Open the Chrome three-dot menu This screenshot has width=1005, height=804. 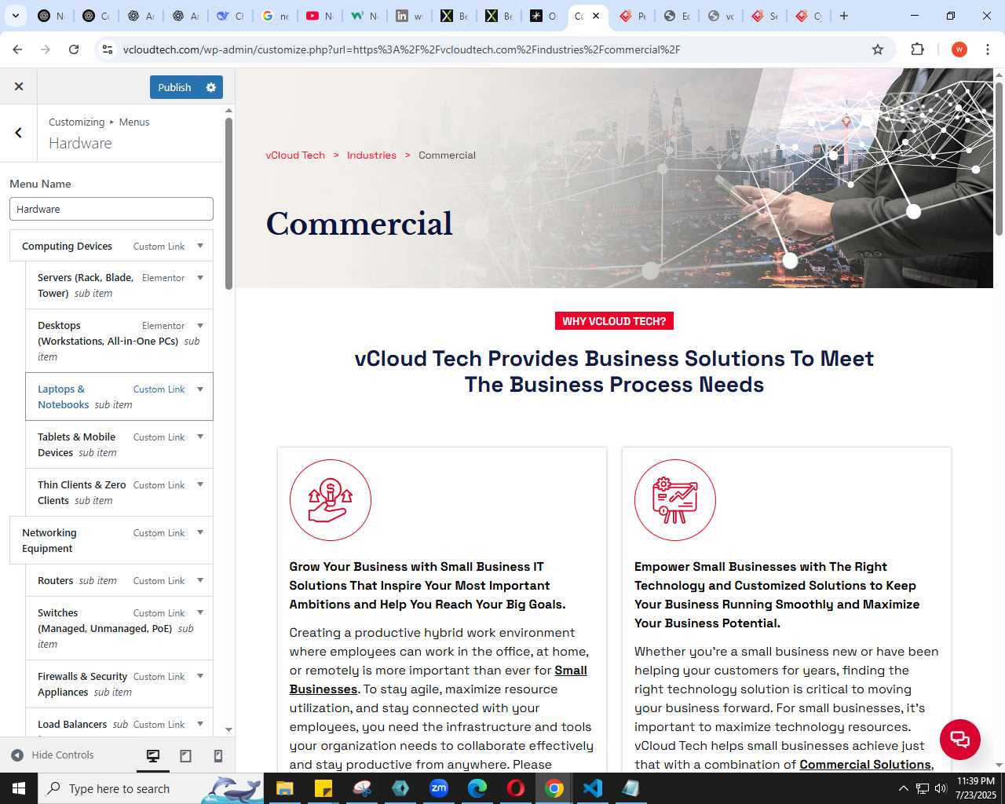click(x=988, y=49)
